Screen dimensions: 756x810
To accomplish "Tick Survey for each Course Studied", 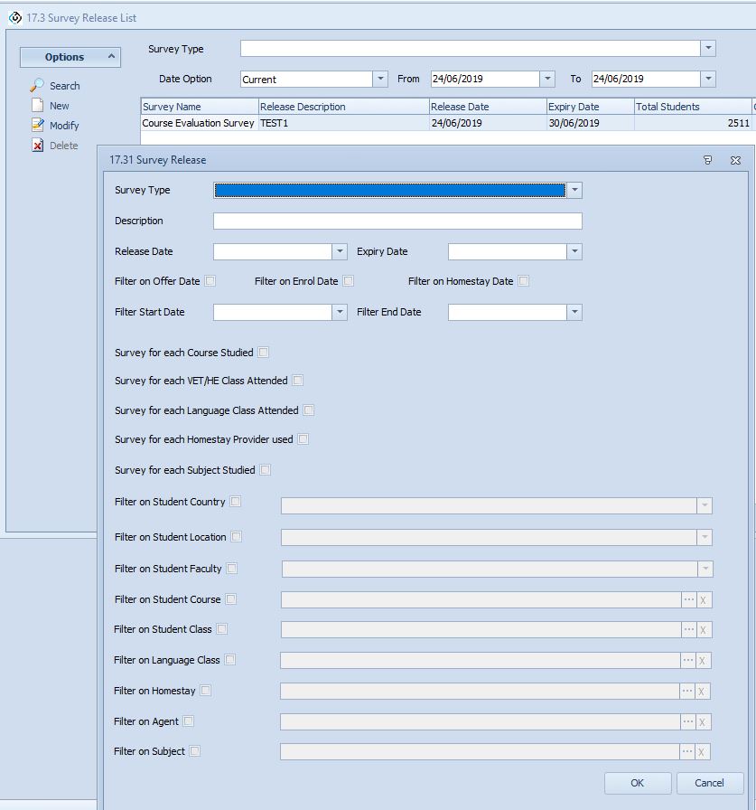I will [x=264, y=353].
